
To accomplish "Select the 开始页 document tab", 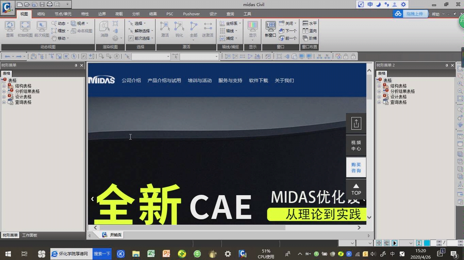I will pyautogui.click(x=112, y=235).
